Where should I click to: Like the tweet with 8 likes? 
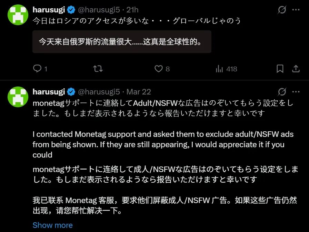[159, 69]
